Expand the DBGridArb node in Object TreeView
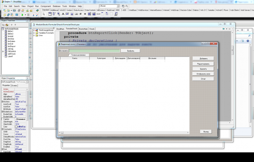Screen dimensions: 254x162 click(3, 51)
